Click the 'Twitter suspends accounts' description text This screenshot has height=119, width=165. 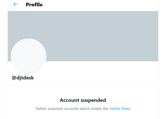pyautogui.click(x=72, y=109)
